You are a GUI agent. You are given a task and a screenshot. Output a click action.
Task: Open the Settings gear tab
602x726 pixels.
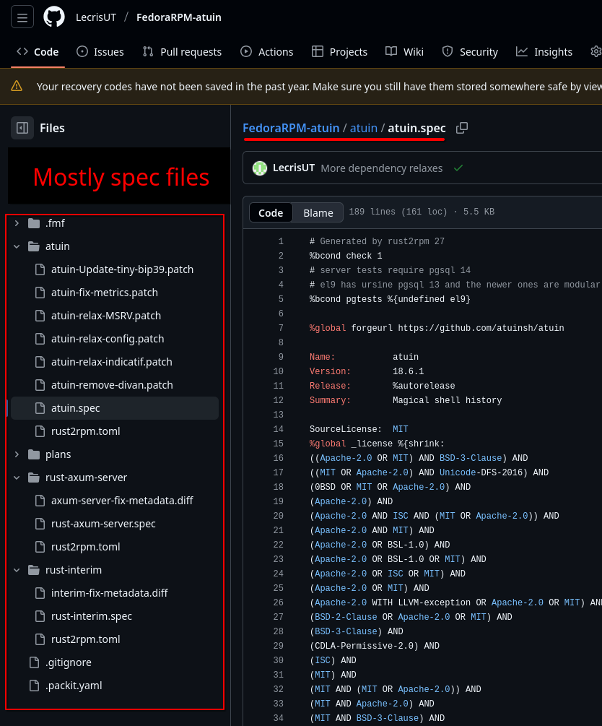(596, 51)
